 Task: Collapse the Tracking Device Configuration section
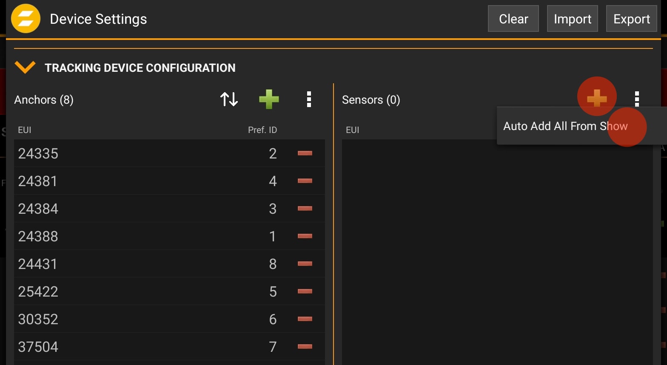pyautogui.click(x=25, y=68)
